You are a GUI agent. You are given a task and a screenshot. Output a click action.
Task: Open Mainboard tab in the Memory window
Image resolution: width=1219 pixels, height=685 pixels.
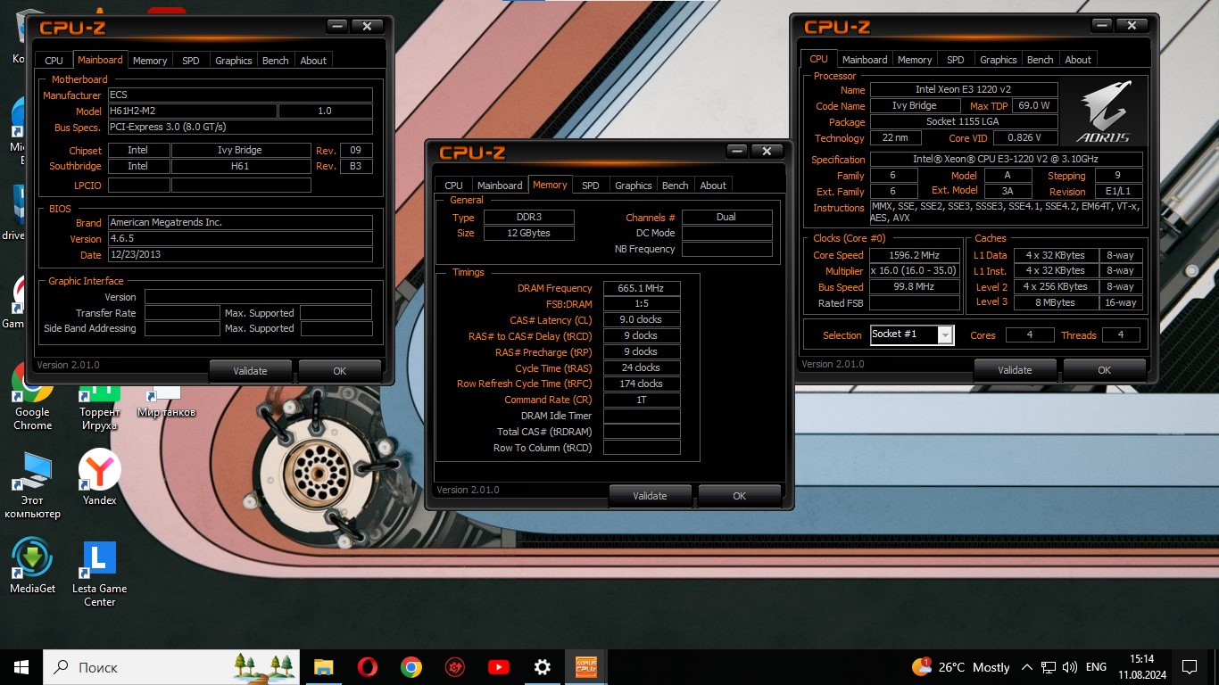coord(500,186)
